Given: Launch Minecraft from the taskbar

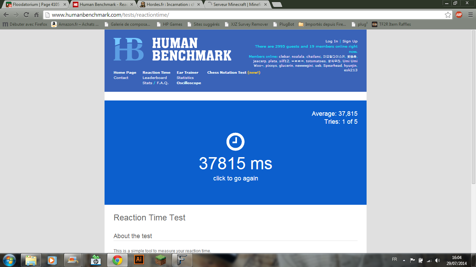Looking at the screenshot, I should (161, 260).
